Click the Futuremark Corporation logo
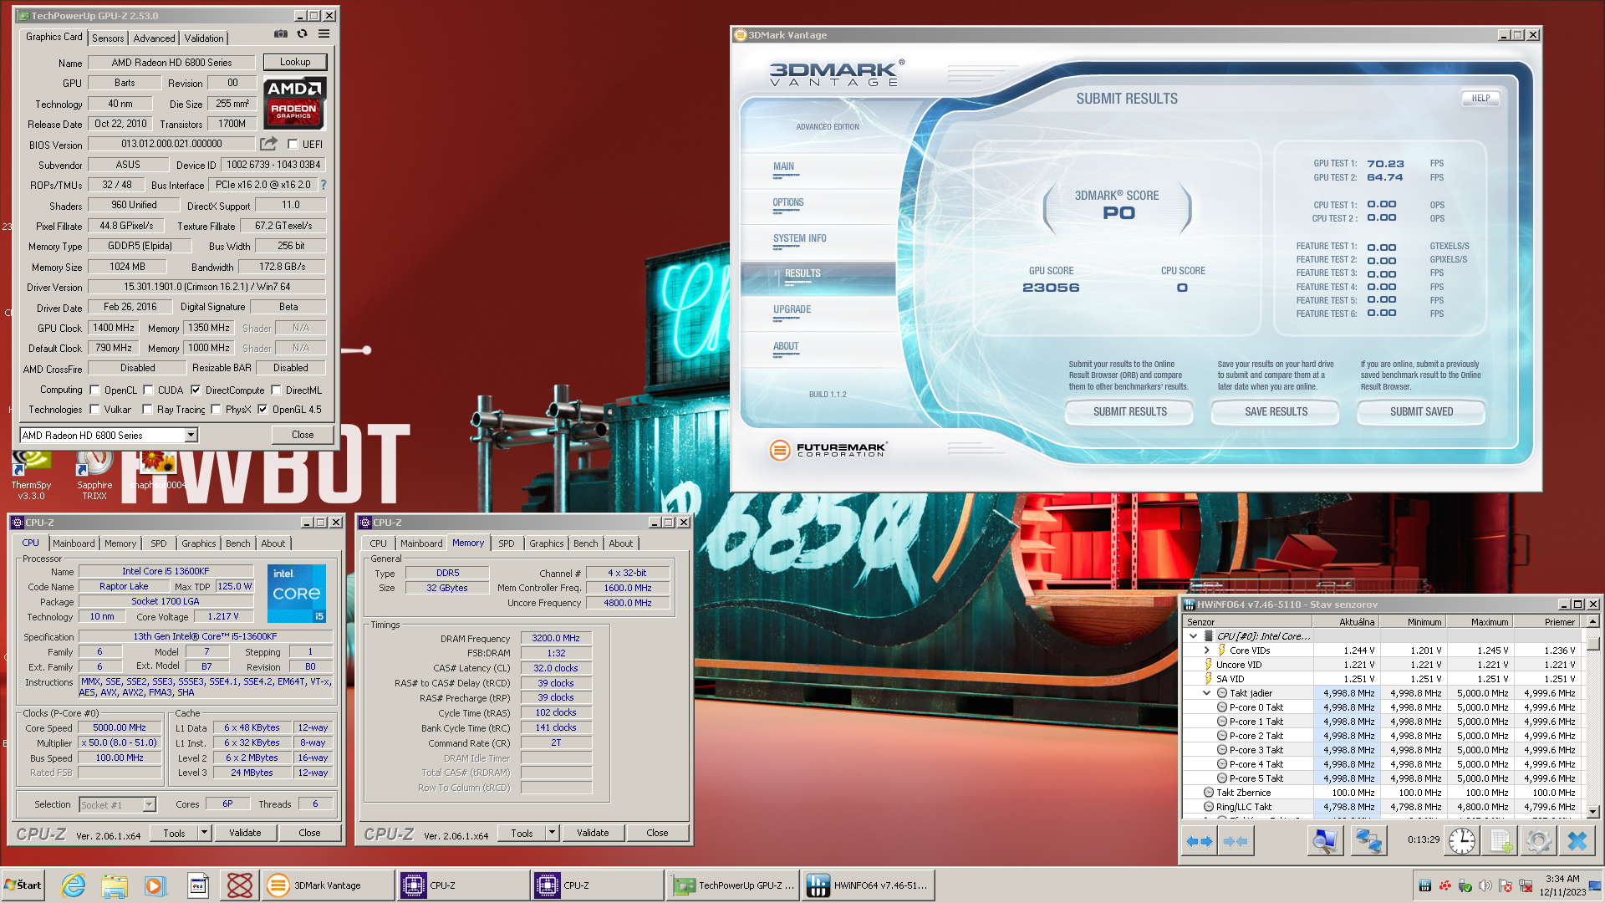 coord(828,450)
